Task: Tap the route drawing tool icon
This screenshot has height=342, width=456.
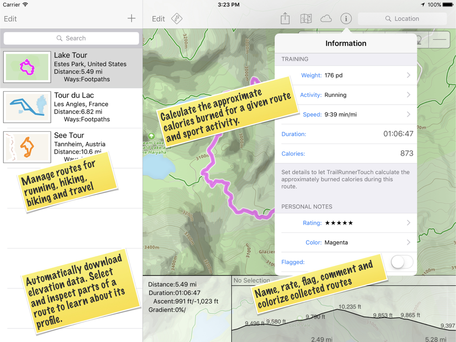Action: [176, 19]
